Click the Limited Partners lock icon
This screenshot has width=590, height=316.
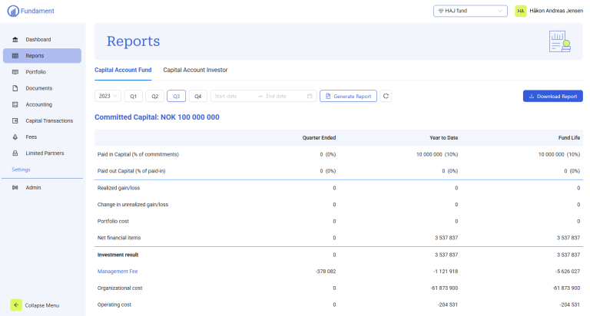[x=15, y=153]
